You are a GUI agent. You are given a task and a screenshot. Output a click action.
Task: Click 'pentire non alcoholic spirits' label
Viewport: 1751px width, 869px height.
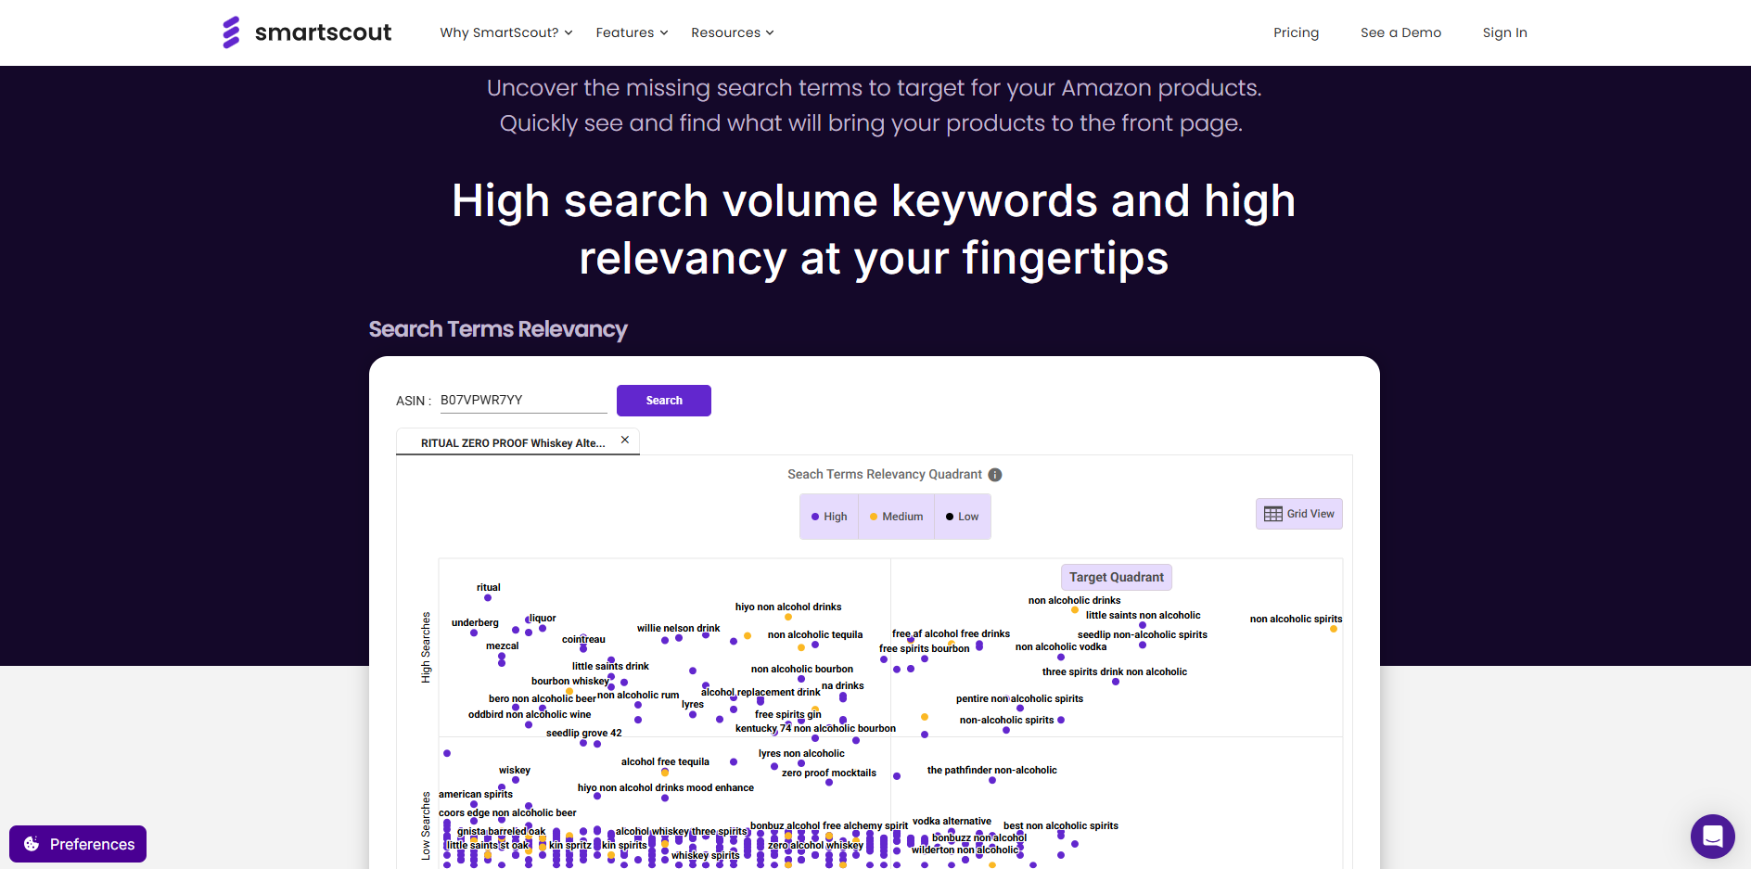[1019, 698]
